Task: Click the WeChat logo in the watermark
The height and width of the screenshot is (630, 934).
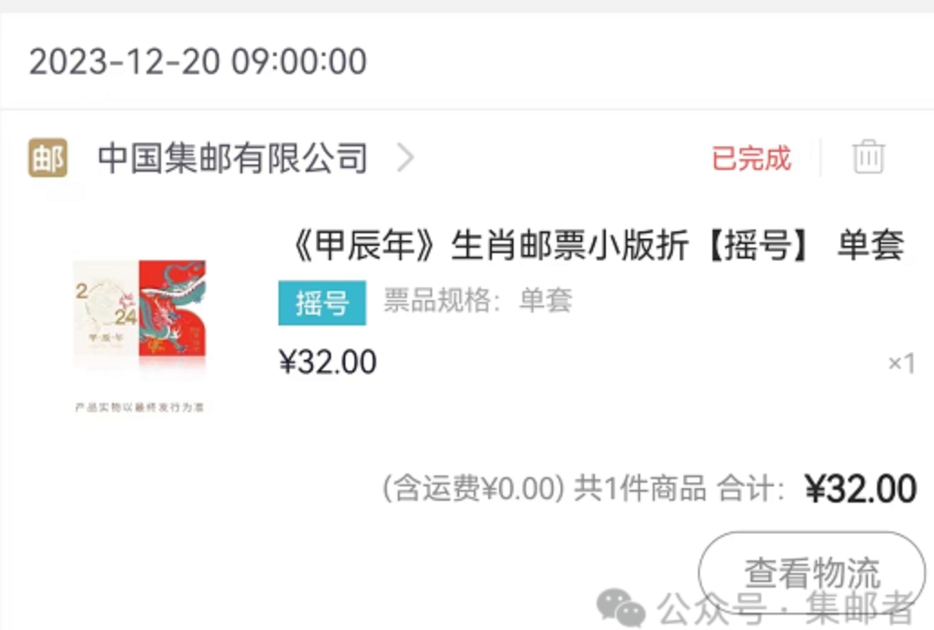Action: point(620,607)
